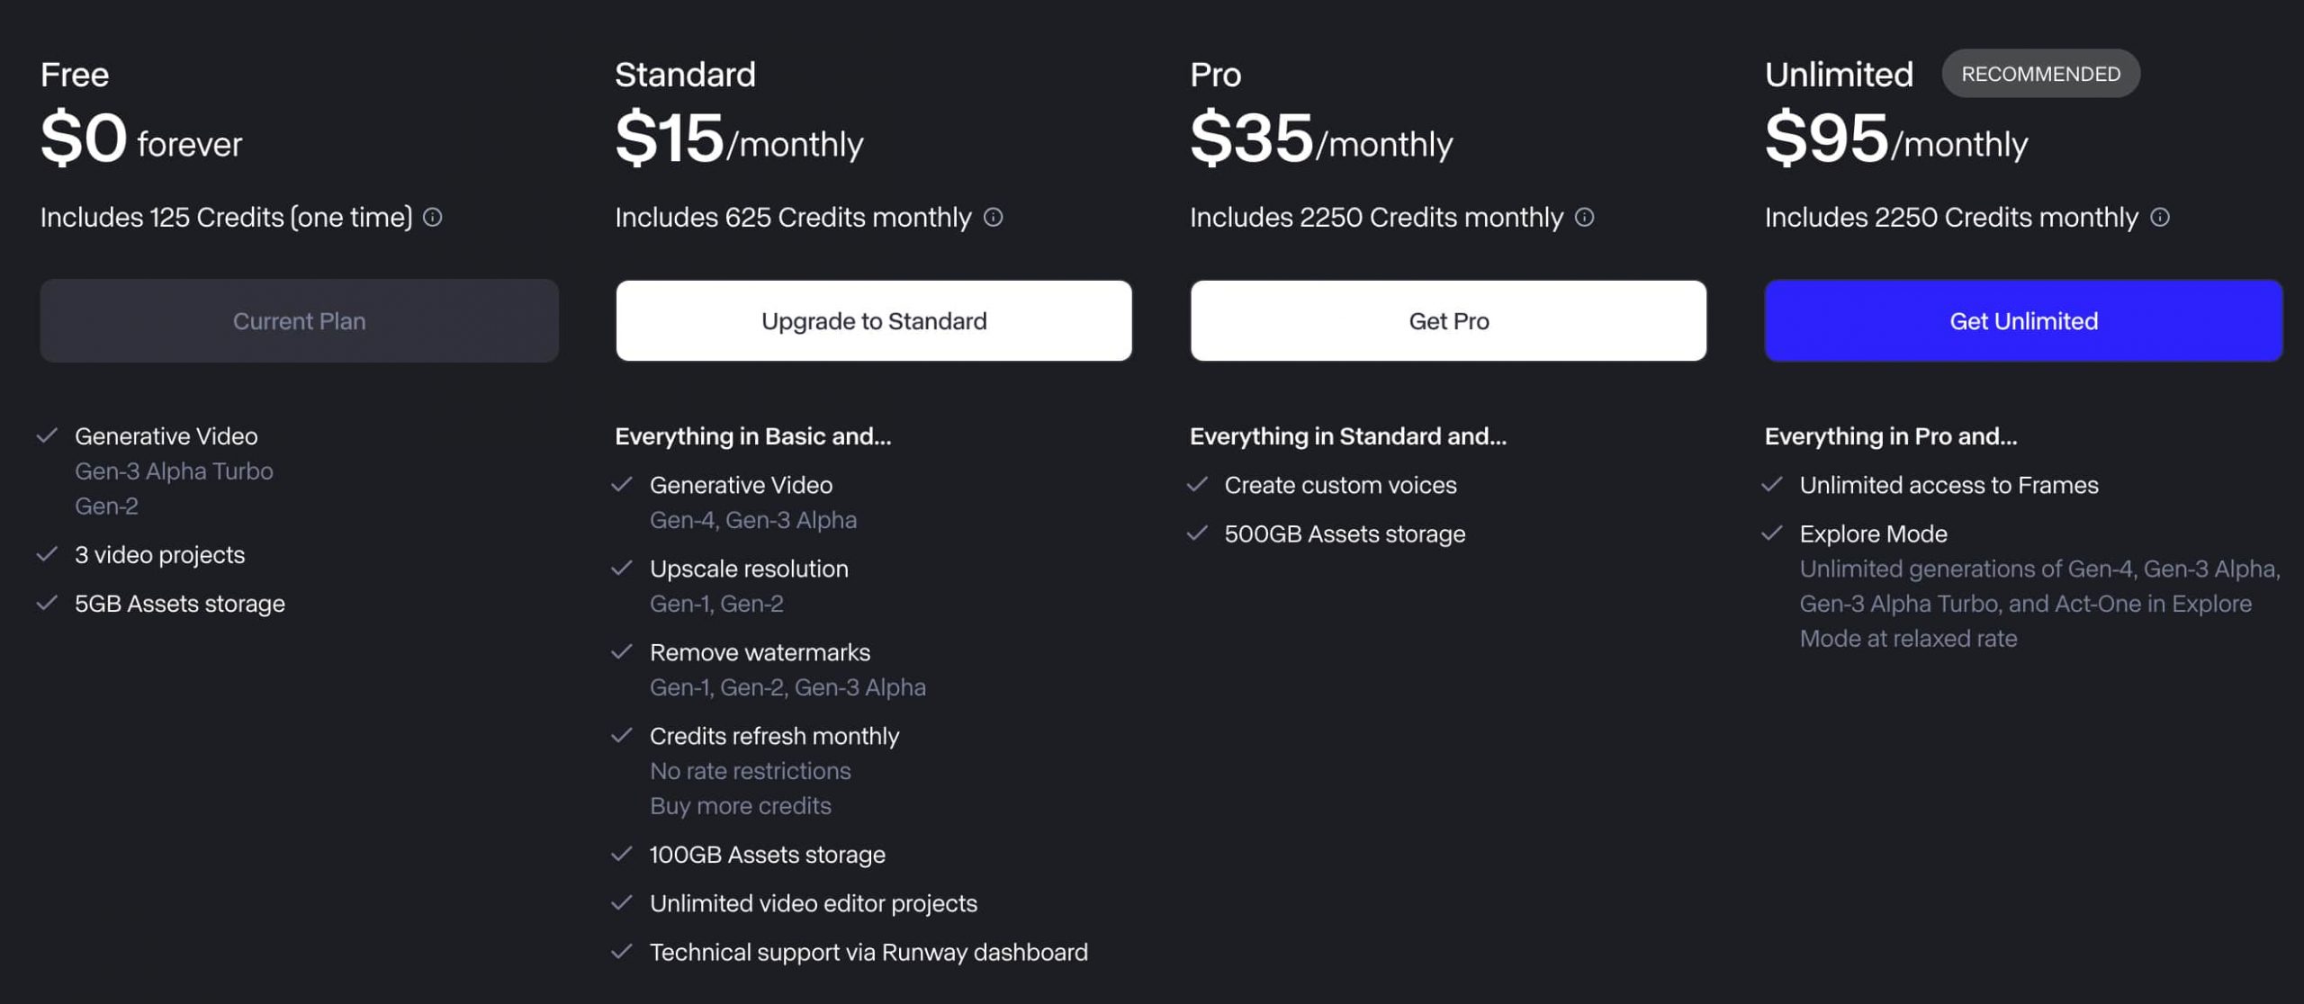Click the RECOMMENDED badge
Screen dimensions: 2304x1004
[2040, 74]
